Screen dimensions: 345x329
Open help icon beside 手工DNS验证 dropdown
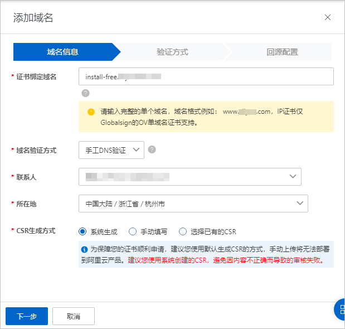(152, 149)
